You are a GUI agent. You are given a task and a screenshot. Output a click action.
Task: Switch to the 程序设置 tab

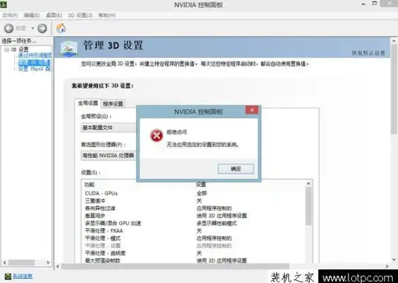[x=113, y=104]
